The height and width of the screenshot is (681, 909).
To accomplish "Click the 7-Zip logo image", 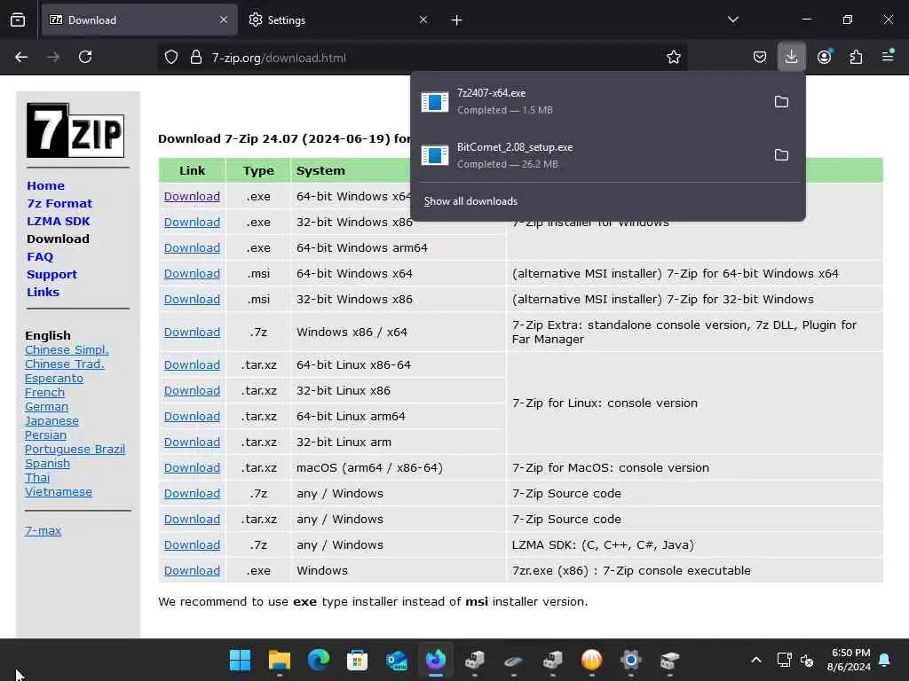I will click(x=75, y=130).
